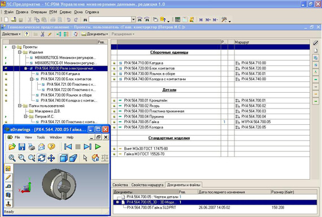The image size is (322, 217).
Task: Click the refresh icon in the Действия toolbar
Action: [x=75, y=34]
